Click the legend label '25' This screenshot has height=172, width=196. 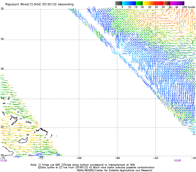(x=150, y=7)
